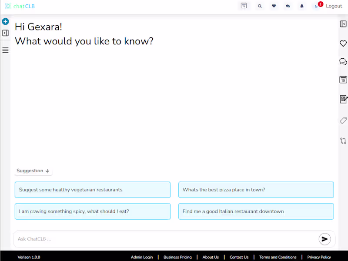Open chats bubble icon in top navbar

click(288, 6)
